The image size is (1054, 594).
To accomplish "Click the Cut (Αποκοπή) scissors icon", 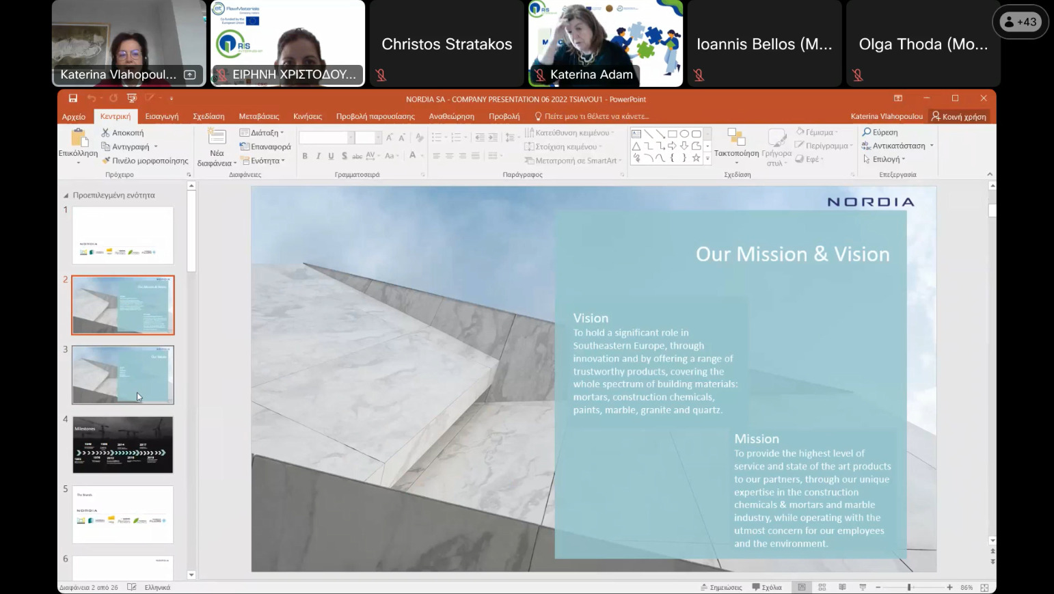I will 106,133.
